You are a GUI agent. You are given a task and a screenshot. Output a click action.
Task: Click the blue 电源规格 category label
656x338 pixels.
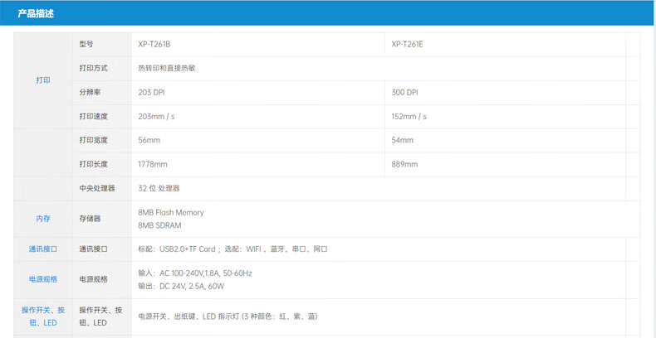coord(43,280)
